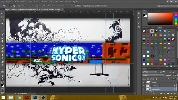This screenshot has width=178, height=100.
Task: Open the Opacidad slider dropdown
Action: tap(177, 75)
